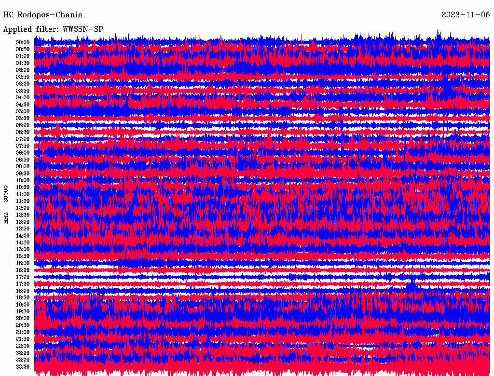
Task: Pick the 04:30 time marker
Action: click(22, 105)
